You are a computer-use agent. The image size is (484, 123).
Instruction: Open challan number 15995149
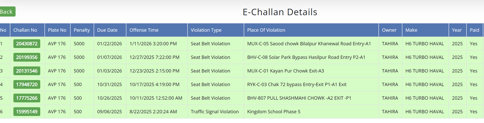27,112
